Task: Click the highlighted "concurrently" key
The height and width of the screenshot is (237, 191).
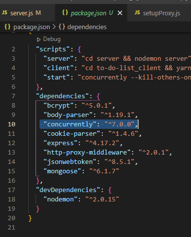Action: click(70, 124)
